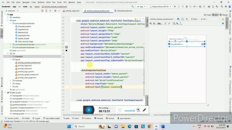The height and width of the screenshot is (130, 232).
Task: Open default margins 0dp control
Action: tap(159, 23)
